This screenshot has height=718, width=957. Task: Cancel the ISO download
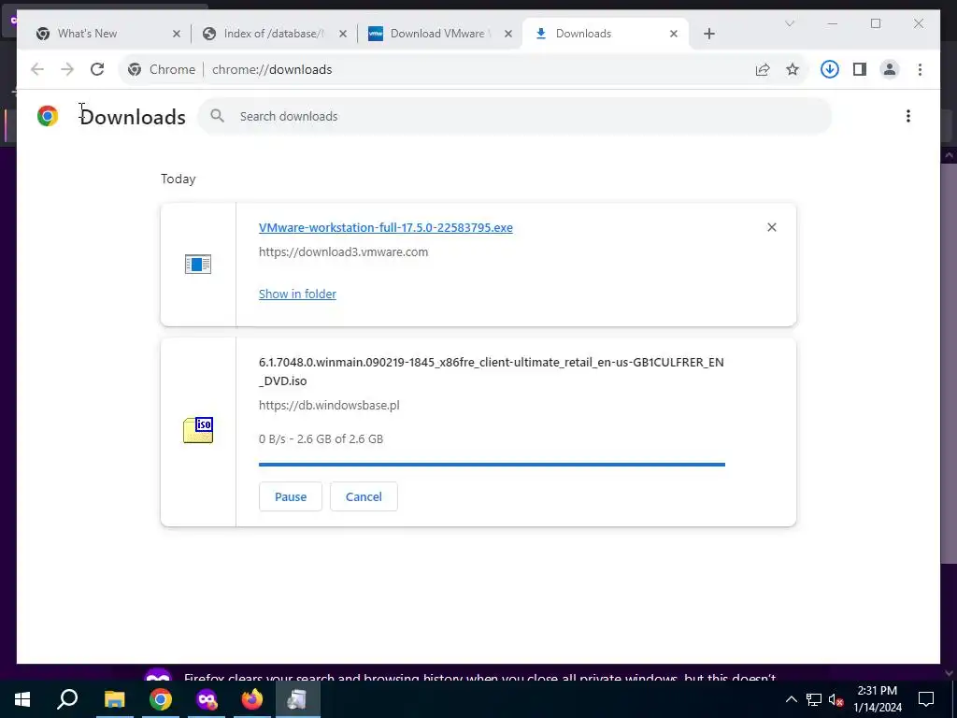[x=364, y=496]
